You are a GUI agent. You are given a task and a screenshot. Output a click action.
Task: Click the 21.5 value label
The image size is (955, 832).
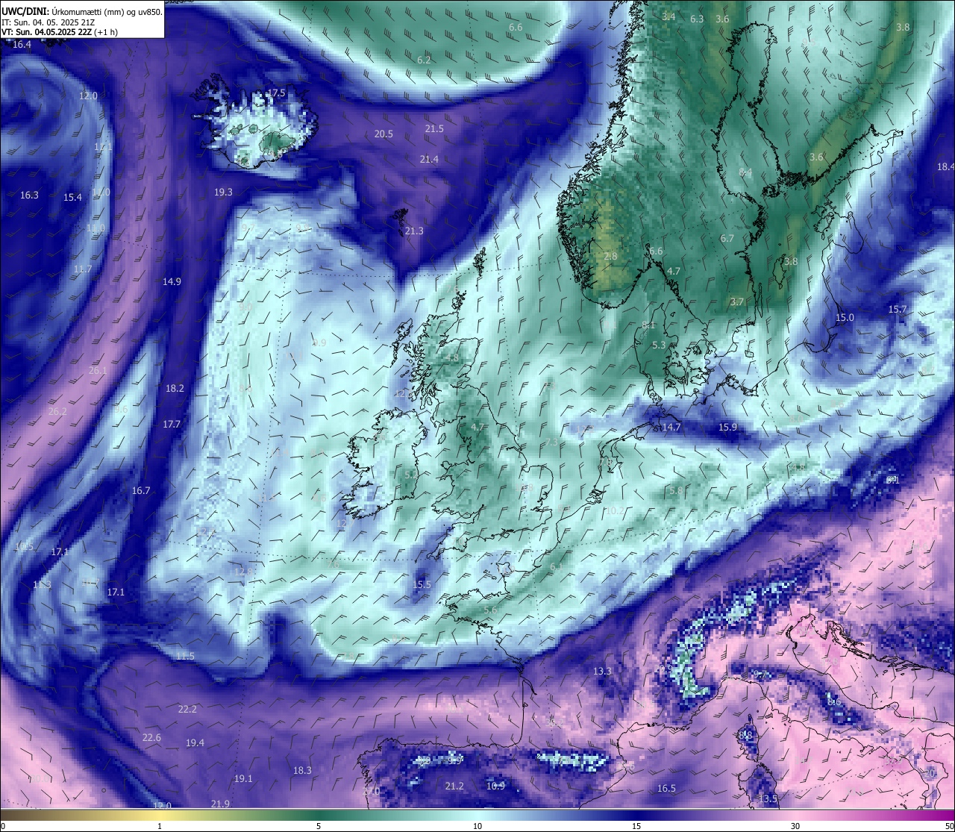tap(434, 129)
